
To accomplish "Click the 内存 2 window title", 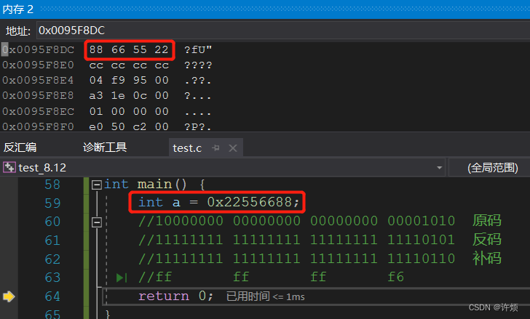I will (18, 9).
